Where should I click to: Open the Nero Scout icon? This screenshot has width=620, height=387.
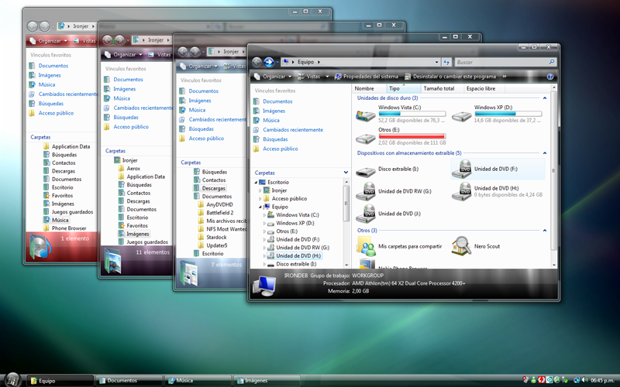point(461,246)
